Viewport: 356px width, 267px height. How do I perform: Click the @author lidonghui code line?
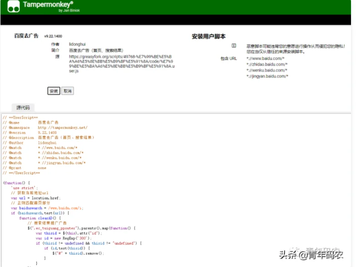pyautogui.click(x=30, y=143)
